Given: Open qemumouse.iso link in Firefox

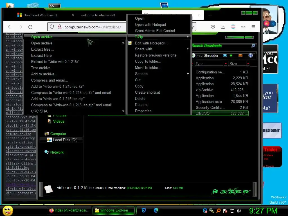Looking at the screenshot, I should click(x=18, y=134).
